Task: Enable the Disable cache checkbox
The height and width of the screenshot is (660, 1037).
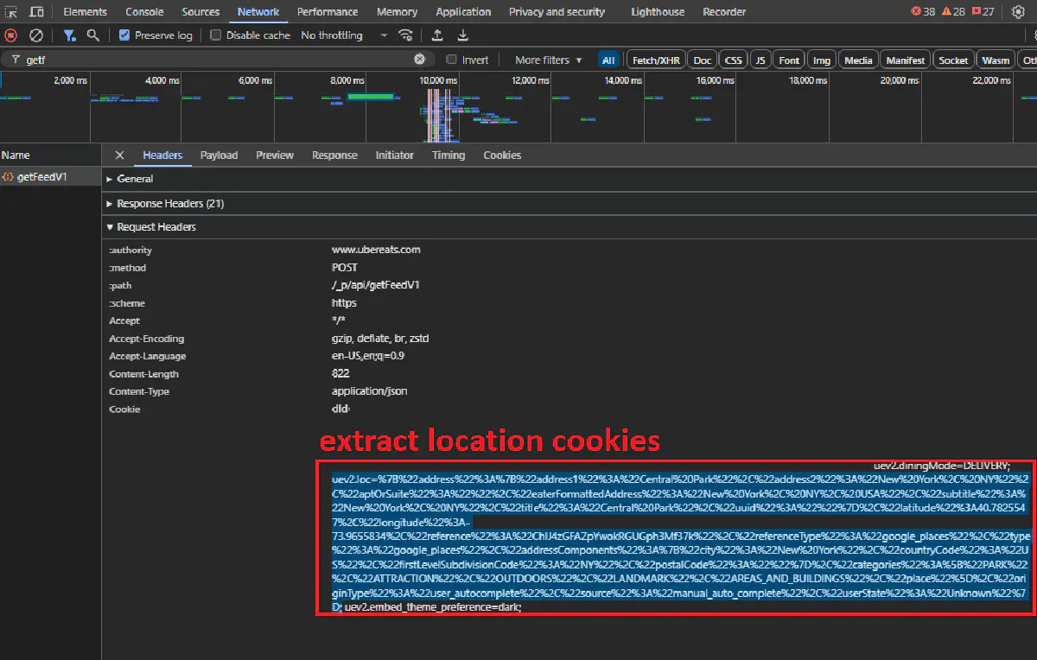Action: pos(216,35)
